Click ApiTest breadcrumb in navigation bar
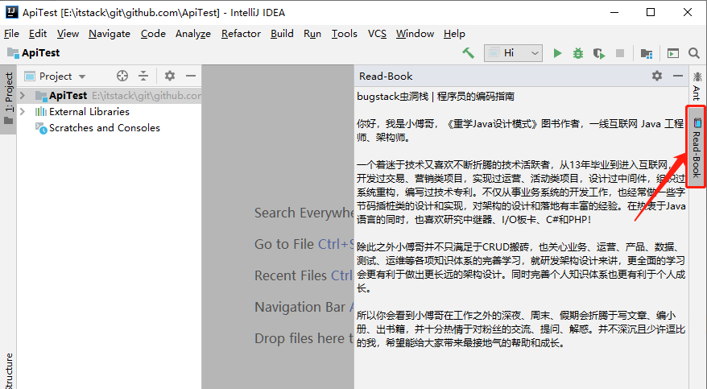Screen dimensions: 707x389 [x=33, y=52]
